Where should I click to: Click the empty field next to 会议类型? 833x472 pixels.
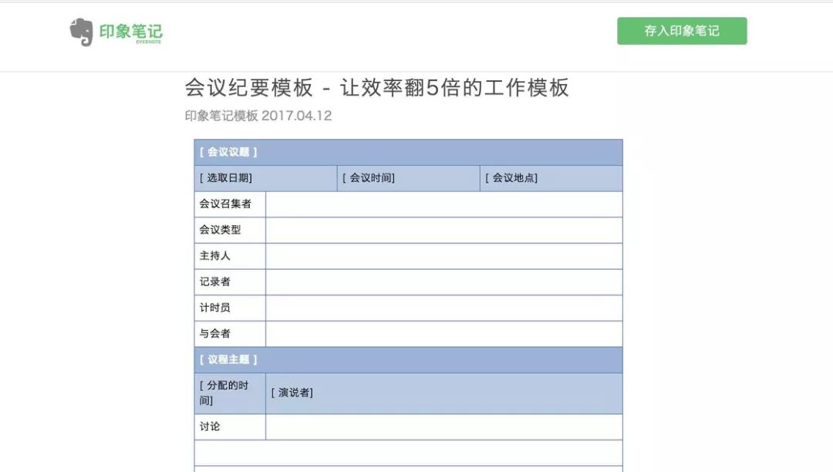coord(443,230)
